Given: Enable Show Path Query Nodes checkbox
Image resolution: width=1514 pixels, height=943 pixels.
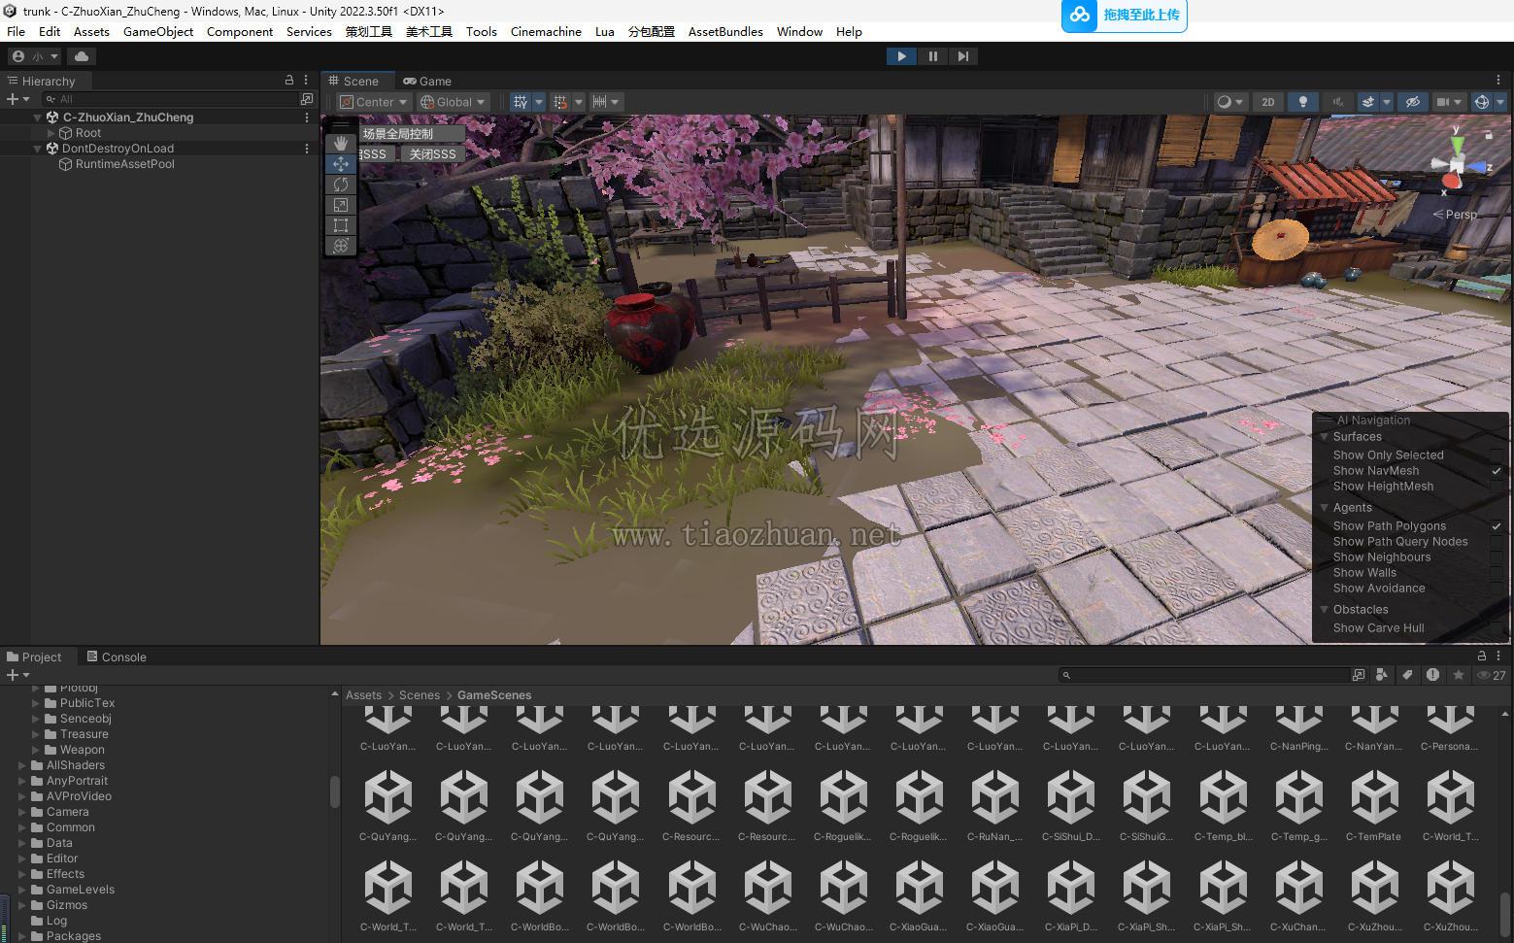Looking at the screenshot, I should coord(1496,542).
